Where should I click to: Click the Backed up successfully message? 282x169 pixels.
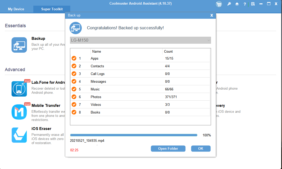pyautogui.click(x=125, y=28)
